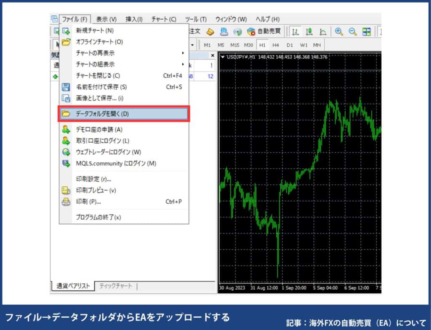Viewport: 431px width, 330px height.
Task: Click the signals radio-wave icon in toolbar
Action: point(238,32)
